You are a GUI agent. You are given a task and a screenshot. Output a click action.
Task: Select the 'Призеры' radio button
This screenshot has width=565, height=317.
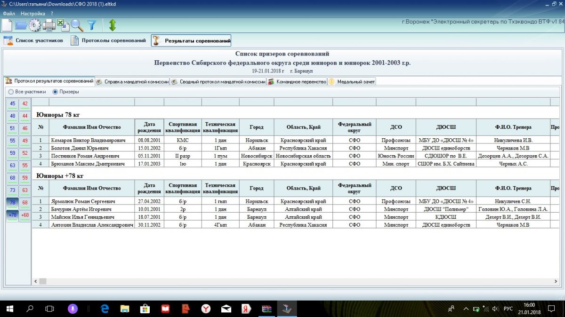pyautogui.click(x=55, y=92)
